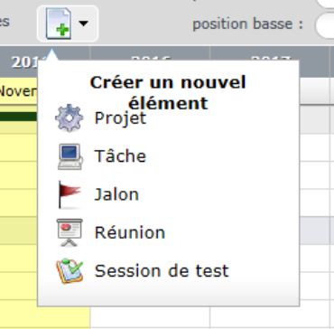The height and width of the screenshot is (329, 334).
Task: Click the partially hidden 2016 year header
Action: [x=150, y=57]
